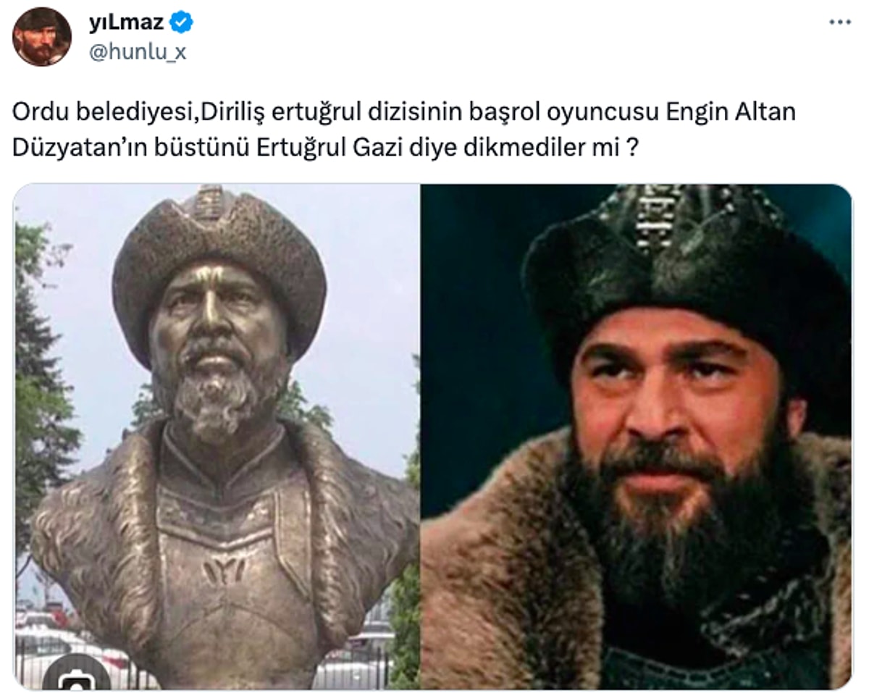
Task: Open the three-dot more options menu
Action: (x=840, y=23)
